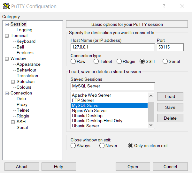Open the Rlogin category in the tree
Image resolution: width=192 pixels, height=173 pixels.
click(x=23, y=116)
